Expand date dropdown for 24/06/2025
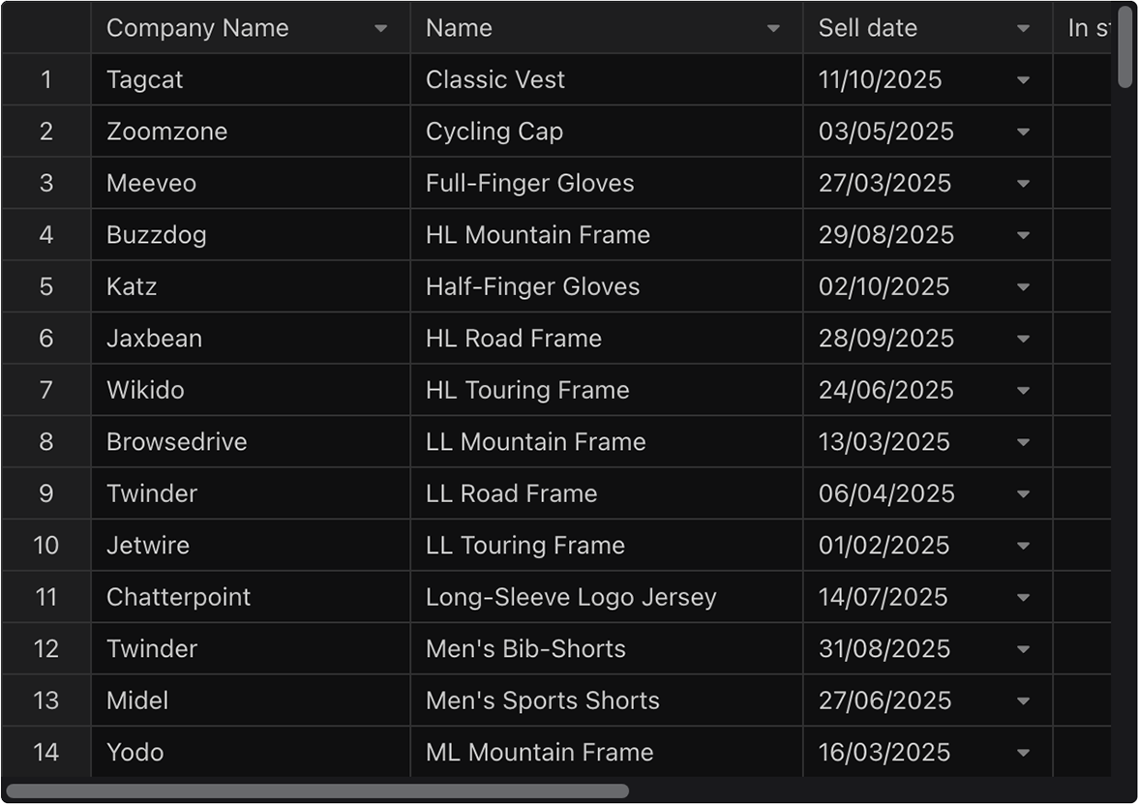Viewport: 1138px width, 804px height. (x=1023, y=391)
